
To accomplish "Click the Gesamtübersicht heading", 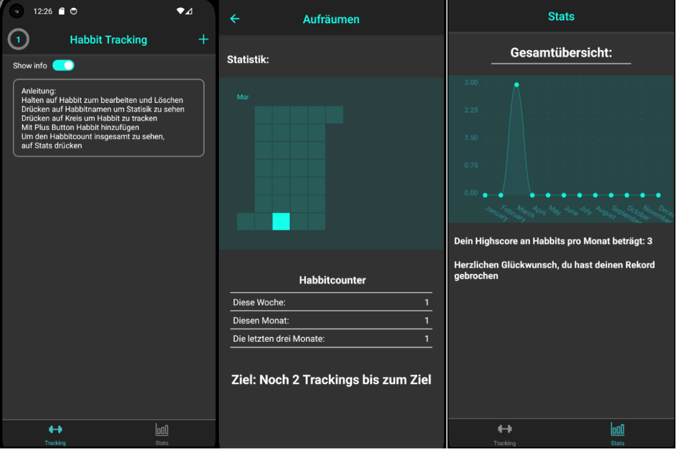I will click(x=561, y=53).
